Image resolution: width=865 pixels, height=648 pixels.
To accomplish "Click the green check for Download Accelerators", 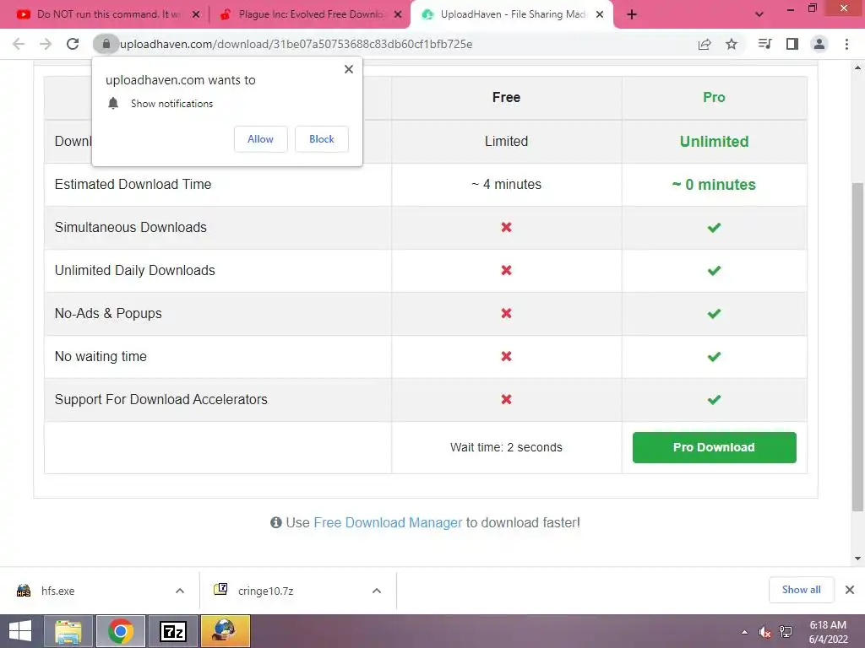I will 714,399.
